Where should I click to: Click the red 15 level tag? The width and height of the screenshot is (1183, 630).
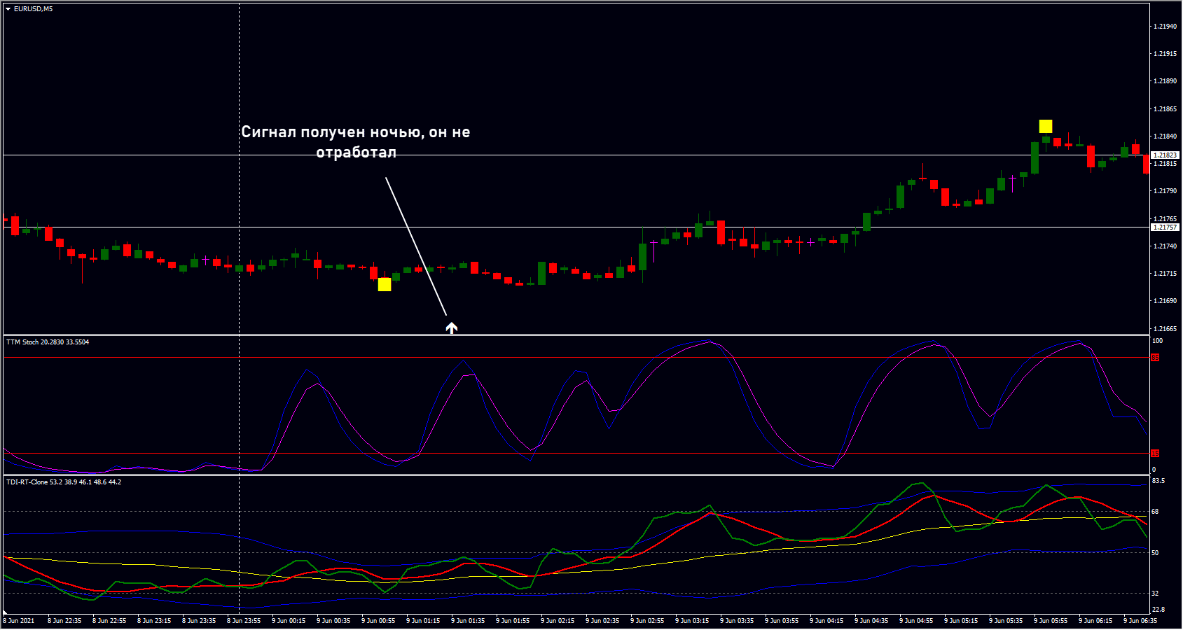click(1156, 454)
